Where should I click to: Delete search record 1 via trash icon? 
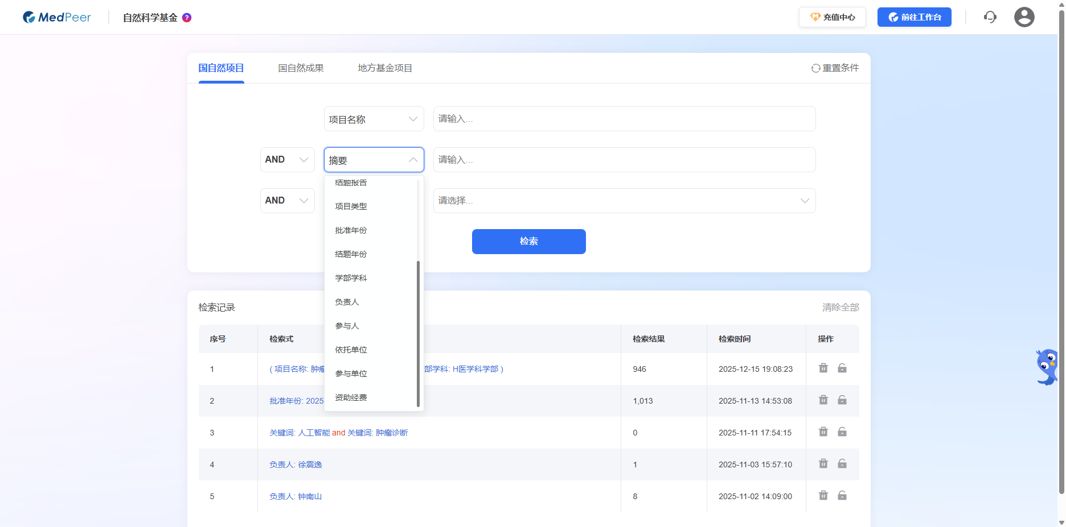823,368
